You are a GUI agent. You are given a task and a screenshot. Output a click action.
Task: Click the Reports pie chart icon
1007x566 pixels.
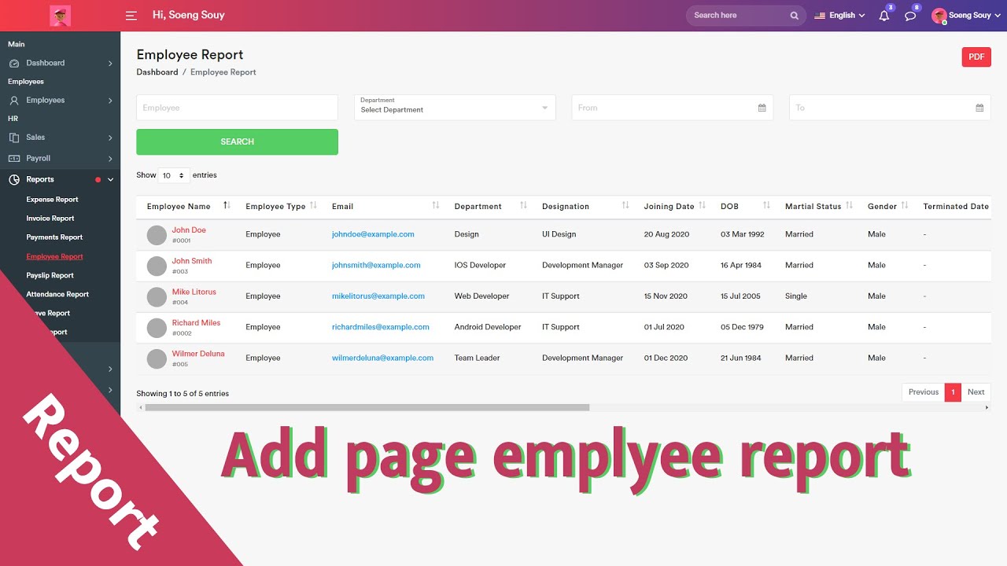[14, 180]
